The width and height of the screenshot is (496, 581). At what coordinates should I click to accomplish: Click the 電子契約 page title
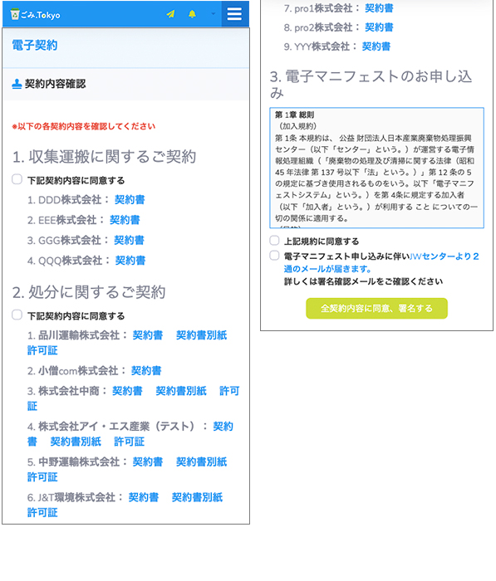point(35,45)
